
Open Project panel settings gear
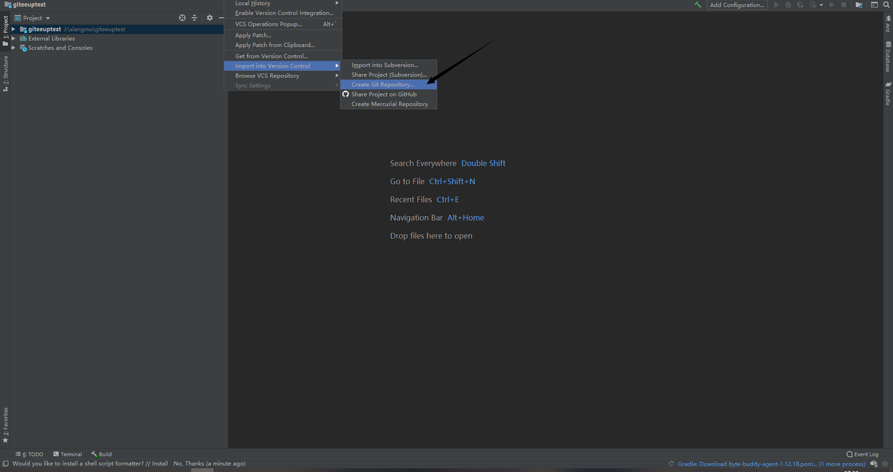209,18
